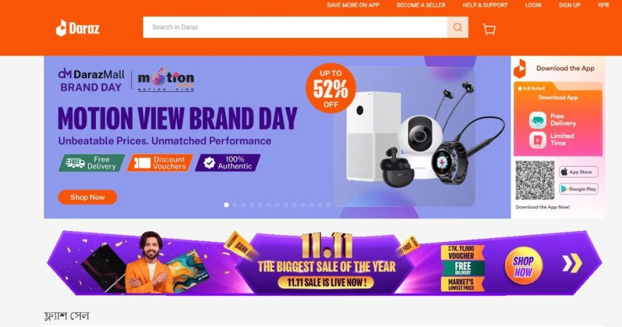The image size is (622, 327).
Task: Open the shopping cart icon
Action: click(489, 29)
